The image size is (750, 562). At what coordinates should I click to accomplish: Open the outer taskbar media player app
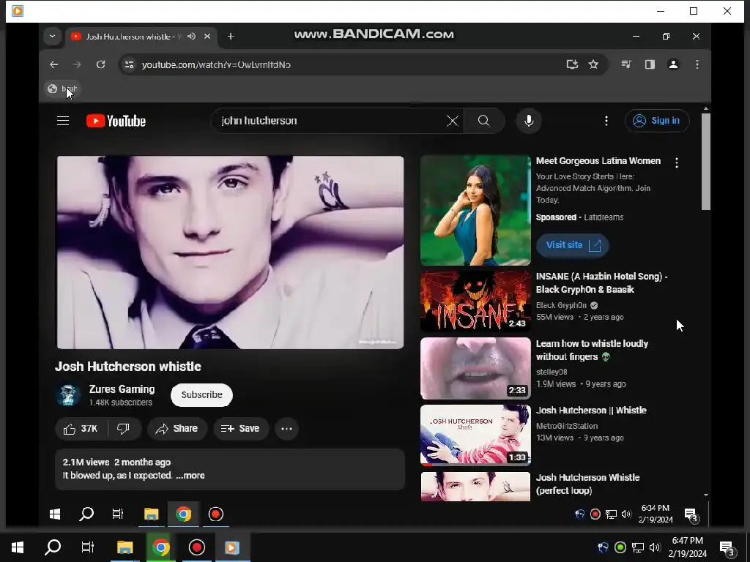pyautogui.click(x=232, y=547)
